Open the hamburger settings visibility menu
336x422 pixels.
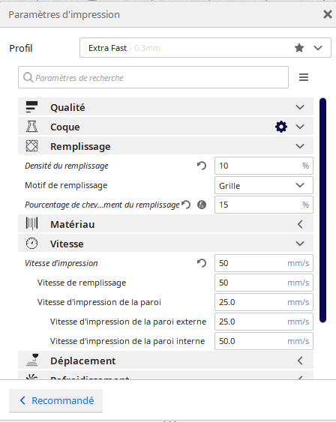click(x=304, y=77)
